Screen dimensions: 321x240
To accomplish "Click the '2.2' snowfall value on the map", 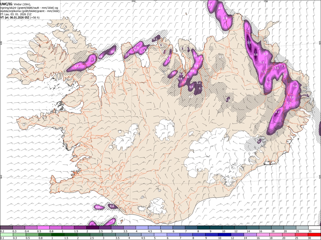I will point(277,112).
